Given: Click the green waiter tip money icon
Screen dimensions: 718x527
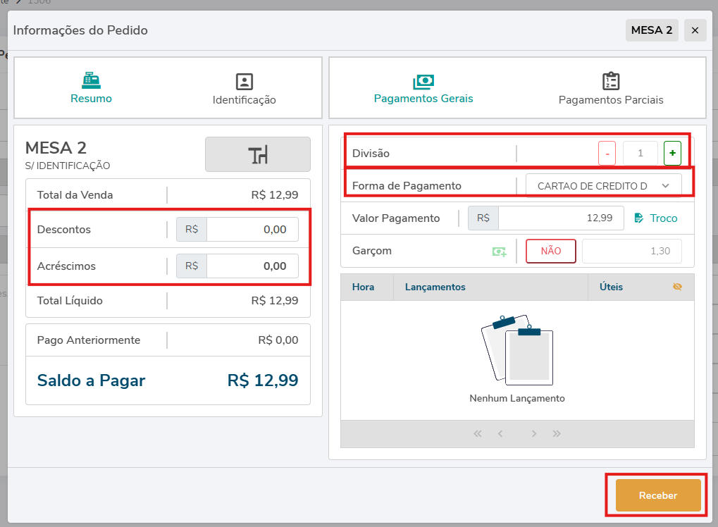Looking at the screenshot, I should pyautogui.click(x=499, y=251).
